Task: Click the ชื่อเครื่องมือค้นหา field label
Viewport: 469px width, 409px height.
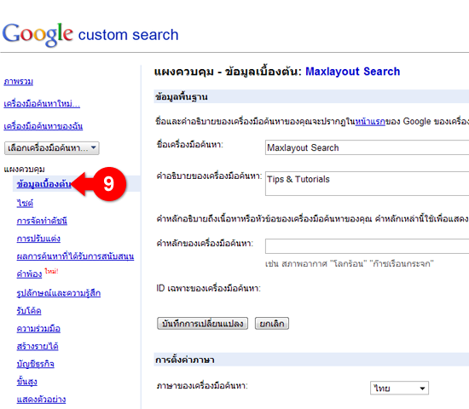Action: coord(190,145)
